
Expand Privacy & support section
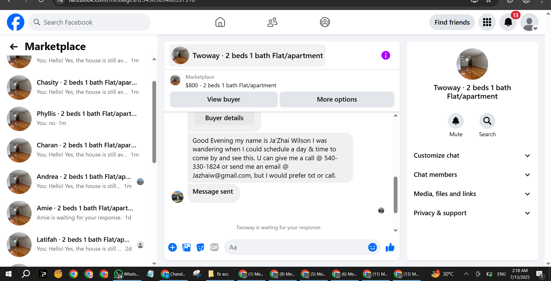click(472, 213)
